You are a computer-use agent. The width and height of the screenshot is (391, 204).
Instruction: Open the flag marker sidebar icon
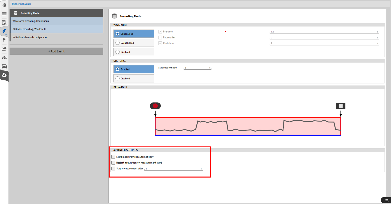pos(4,40)
